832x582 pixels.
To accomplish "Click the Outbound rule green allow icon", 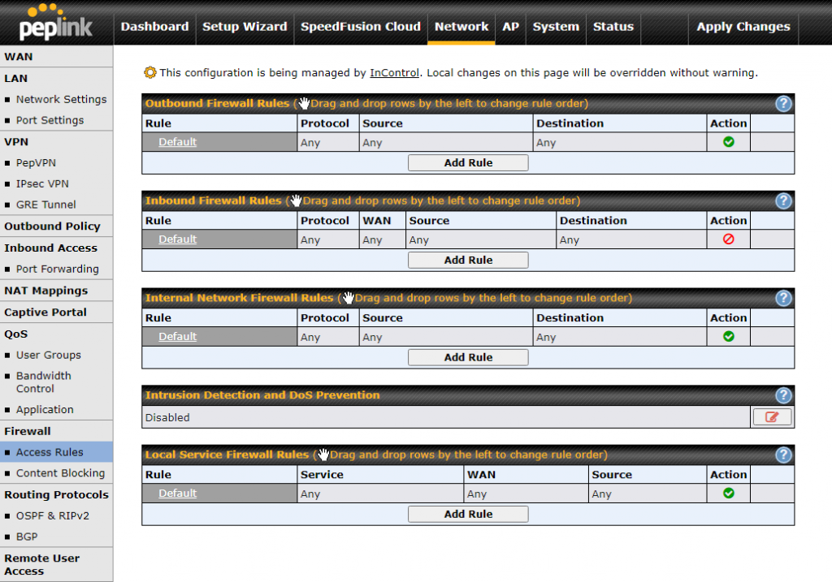I will point(728,142).
